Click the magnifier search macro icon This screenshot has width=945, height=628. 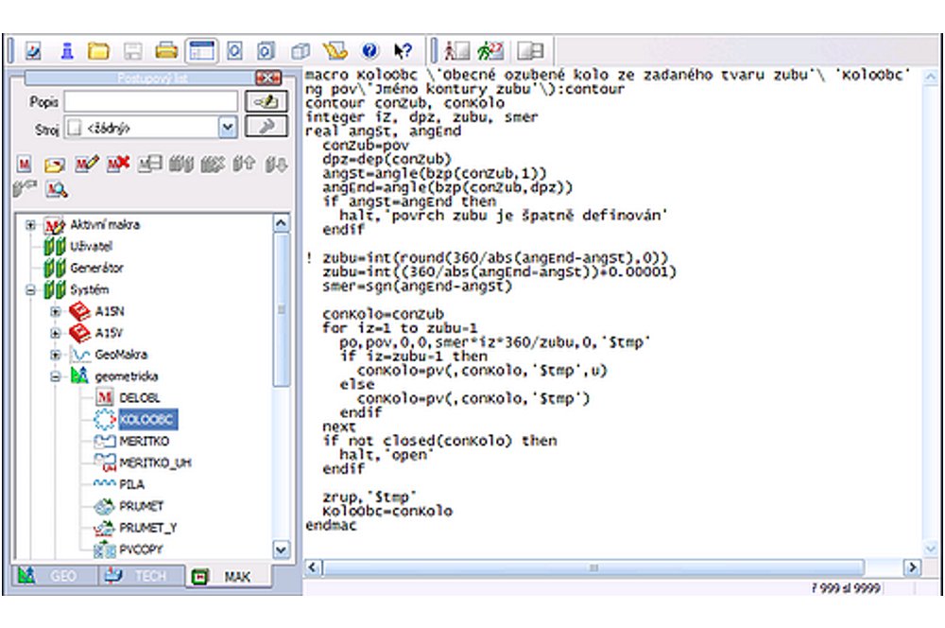coord(56,189)
